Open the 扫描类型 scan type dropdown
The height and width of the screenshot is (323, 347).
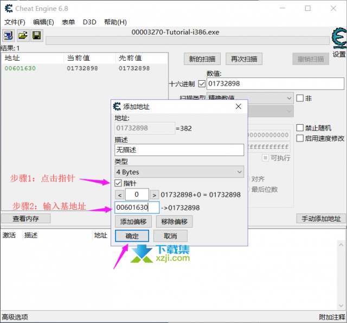pos(250,98)
